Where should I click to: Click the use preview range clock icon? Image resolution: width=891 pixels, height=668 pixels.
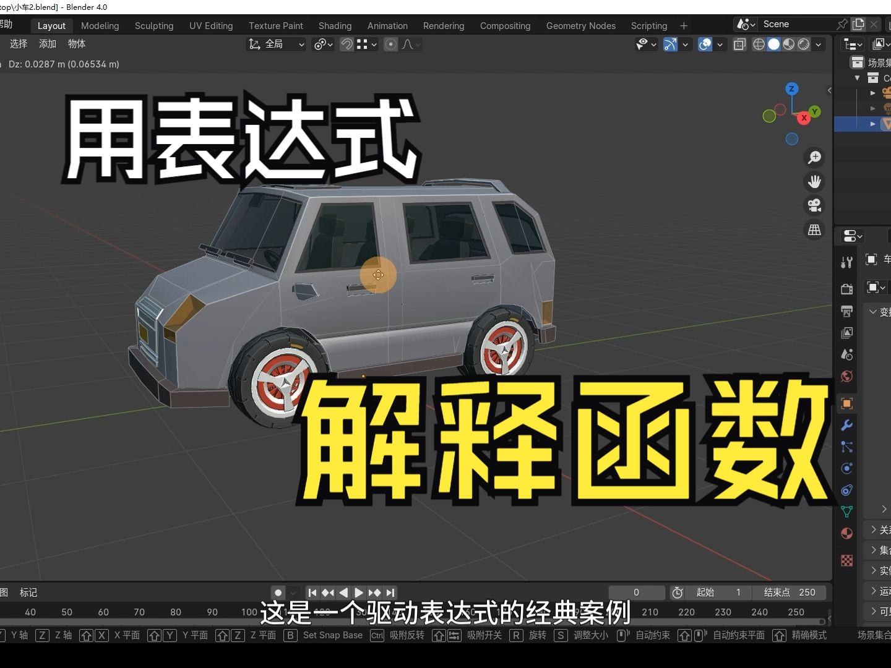click(x=678, y=593)
